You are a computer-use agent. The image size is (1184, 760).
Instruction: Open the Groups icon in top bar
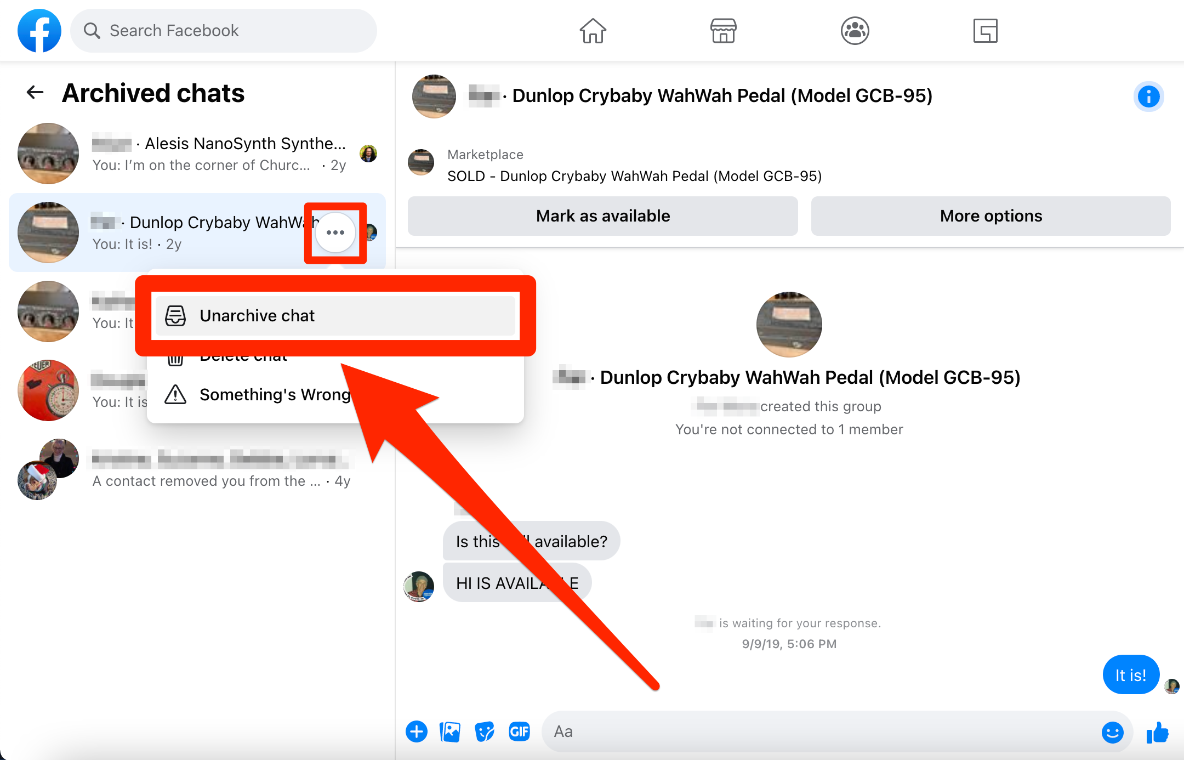tap(855, 31)
